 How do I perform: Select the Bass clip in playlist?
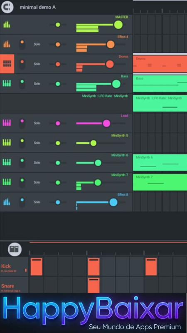(x=160, y=84)
